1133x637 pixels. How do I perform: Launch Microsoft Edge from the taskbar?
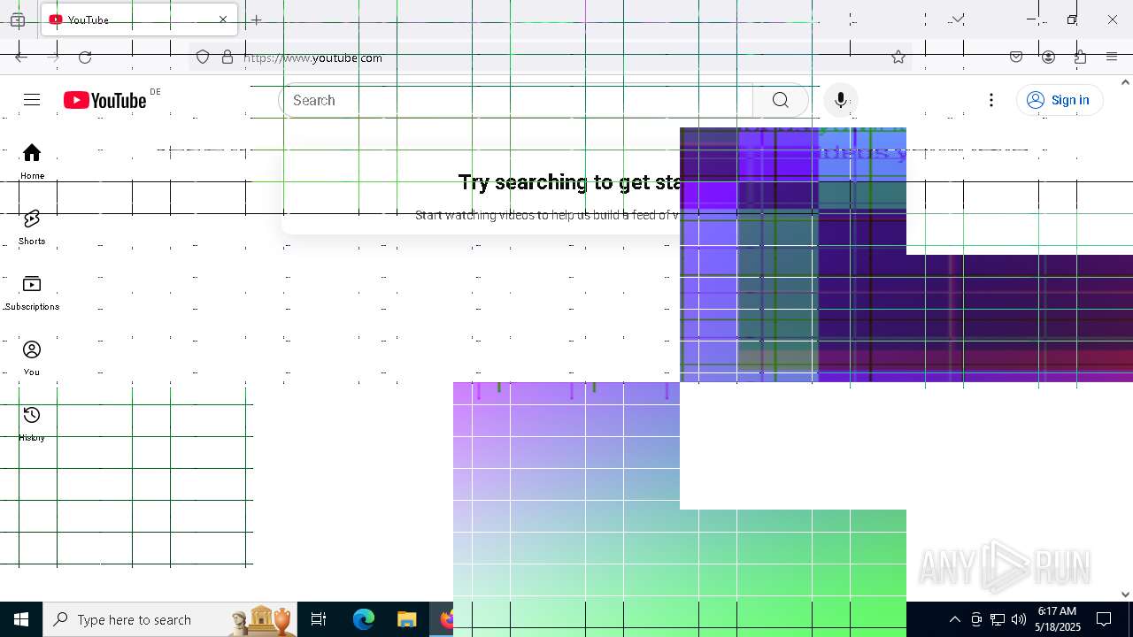[x=364, y=619]
